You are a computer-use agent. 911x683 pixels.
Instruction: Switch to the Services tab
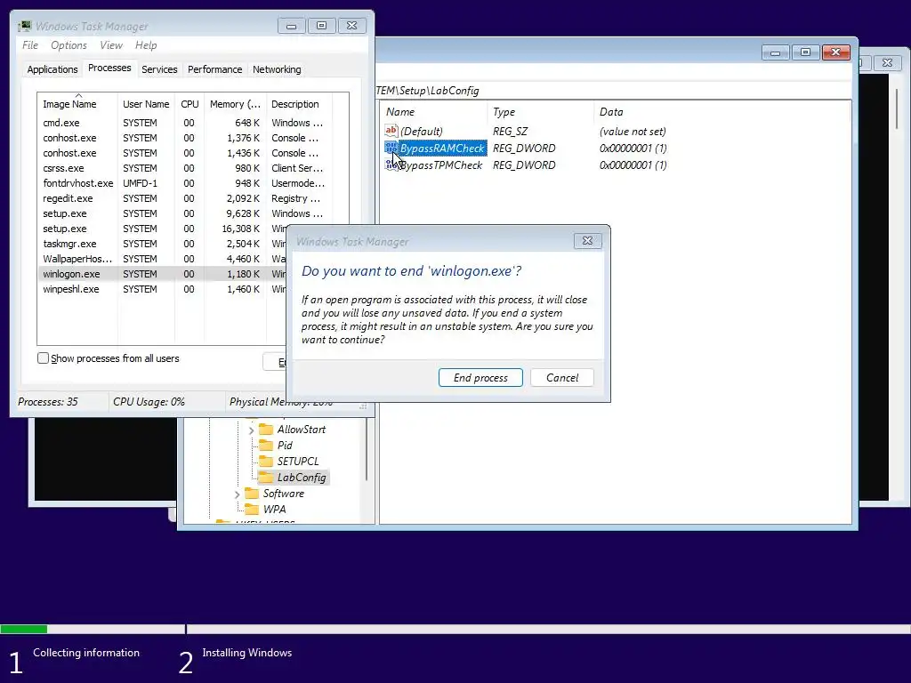[x=159, y=69]
